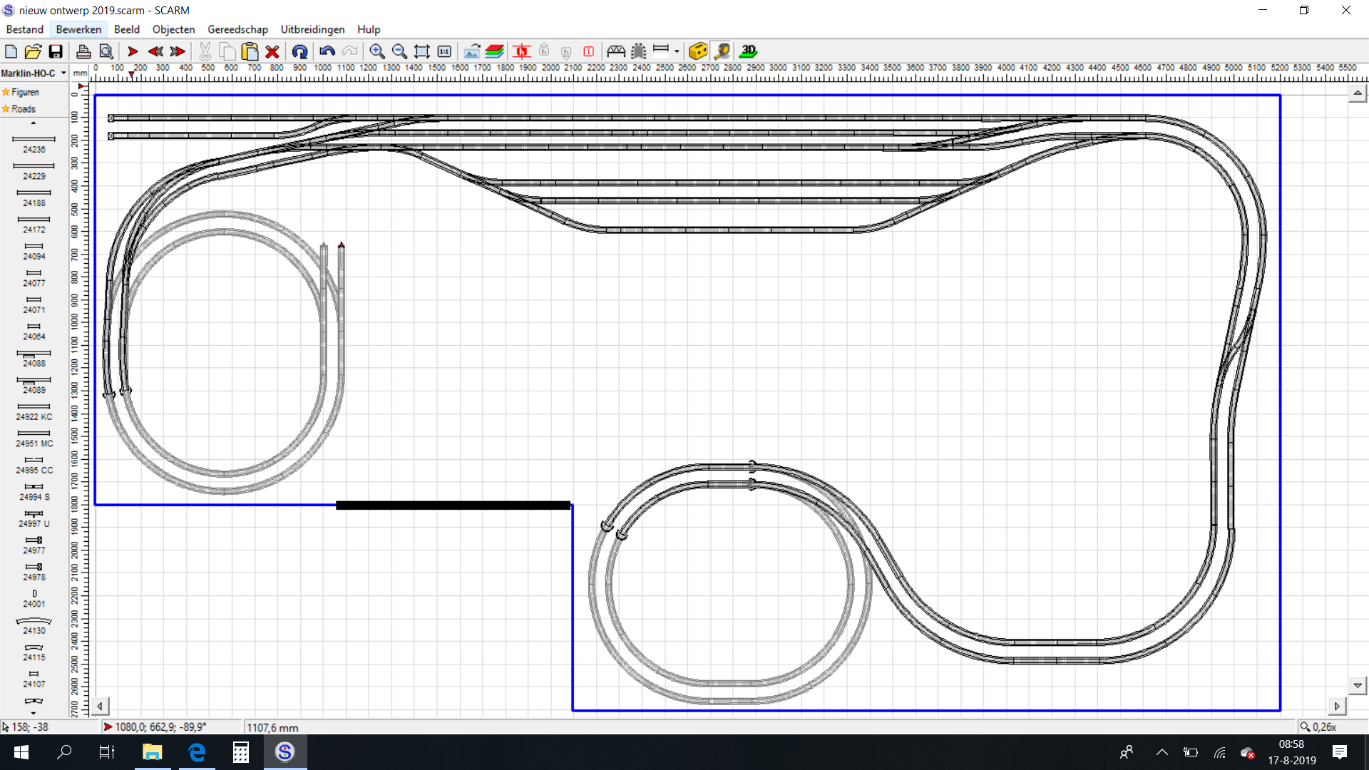
Task: Open the Calculator app in taskbar
Action: point(241,752)
